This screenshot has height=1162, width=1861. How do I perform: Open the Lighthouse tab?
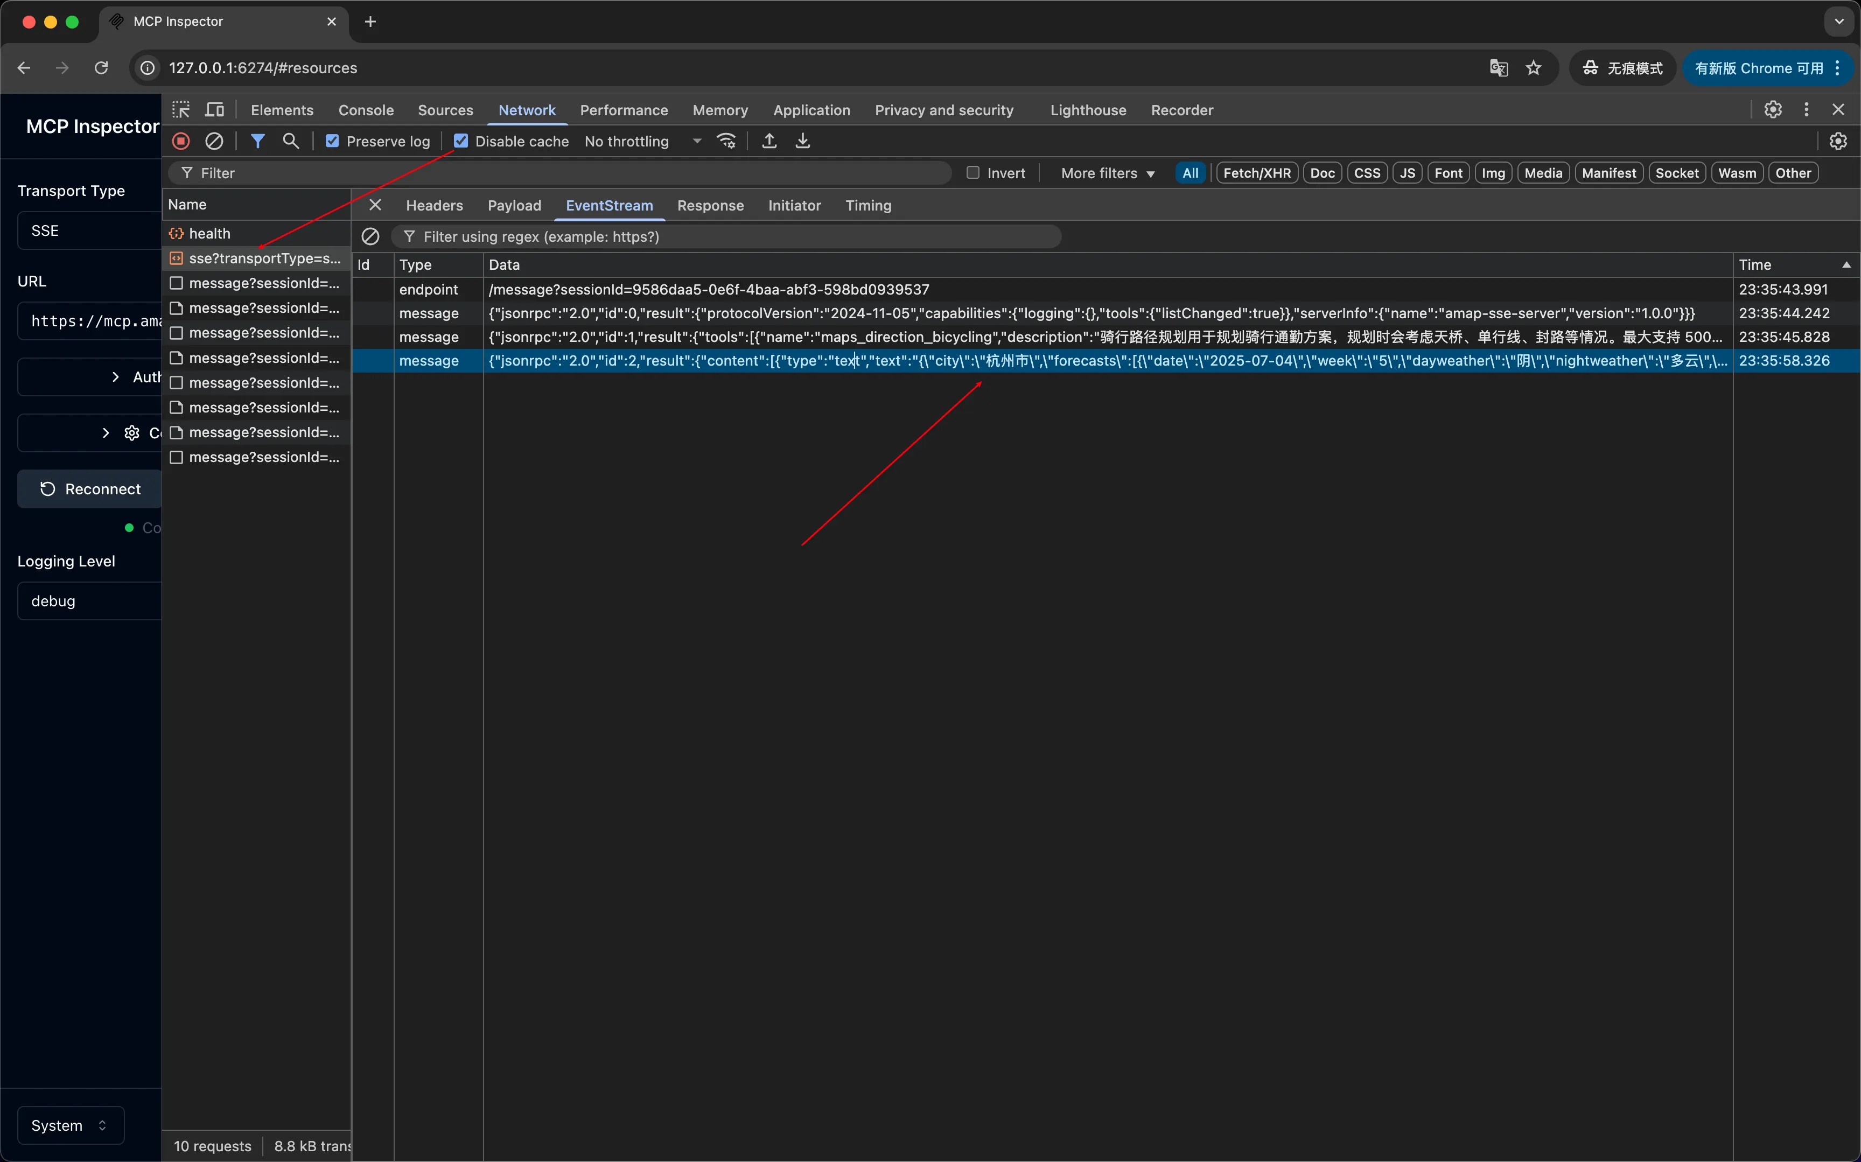1088,110
